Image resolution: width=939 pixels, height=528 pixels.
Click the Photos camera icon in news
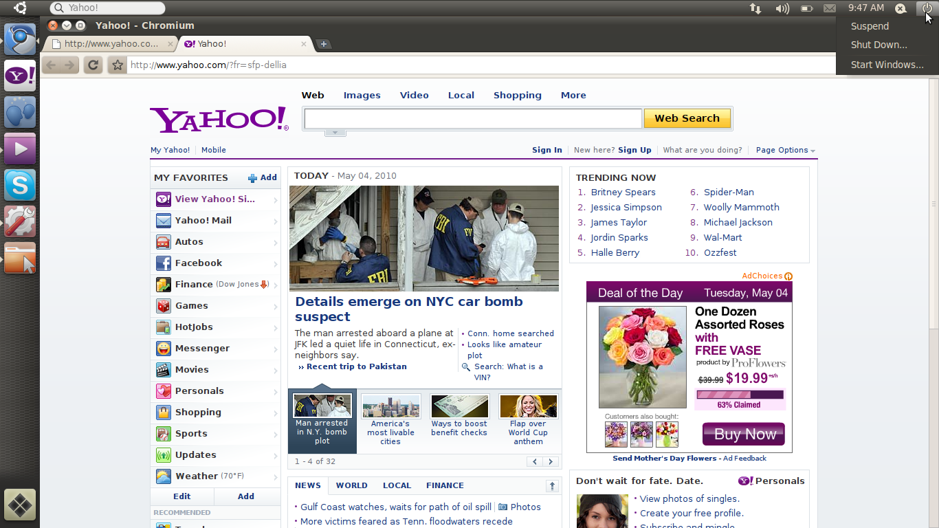[x=503, y=507]
